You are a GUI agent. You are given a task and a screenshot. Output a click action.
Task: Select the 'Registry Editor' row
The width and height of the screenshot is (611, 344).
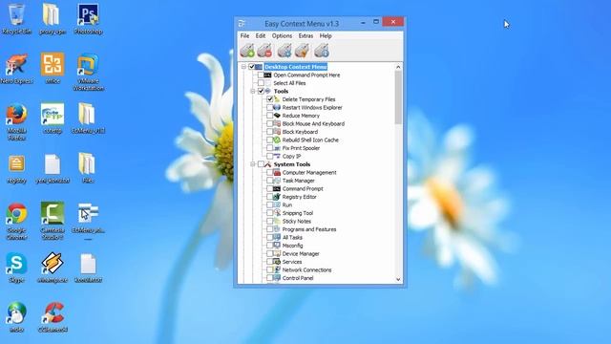(x=299, y=197)
